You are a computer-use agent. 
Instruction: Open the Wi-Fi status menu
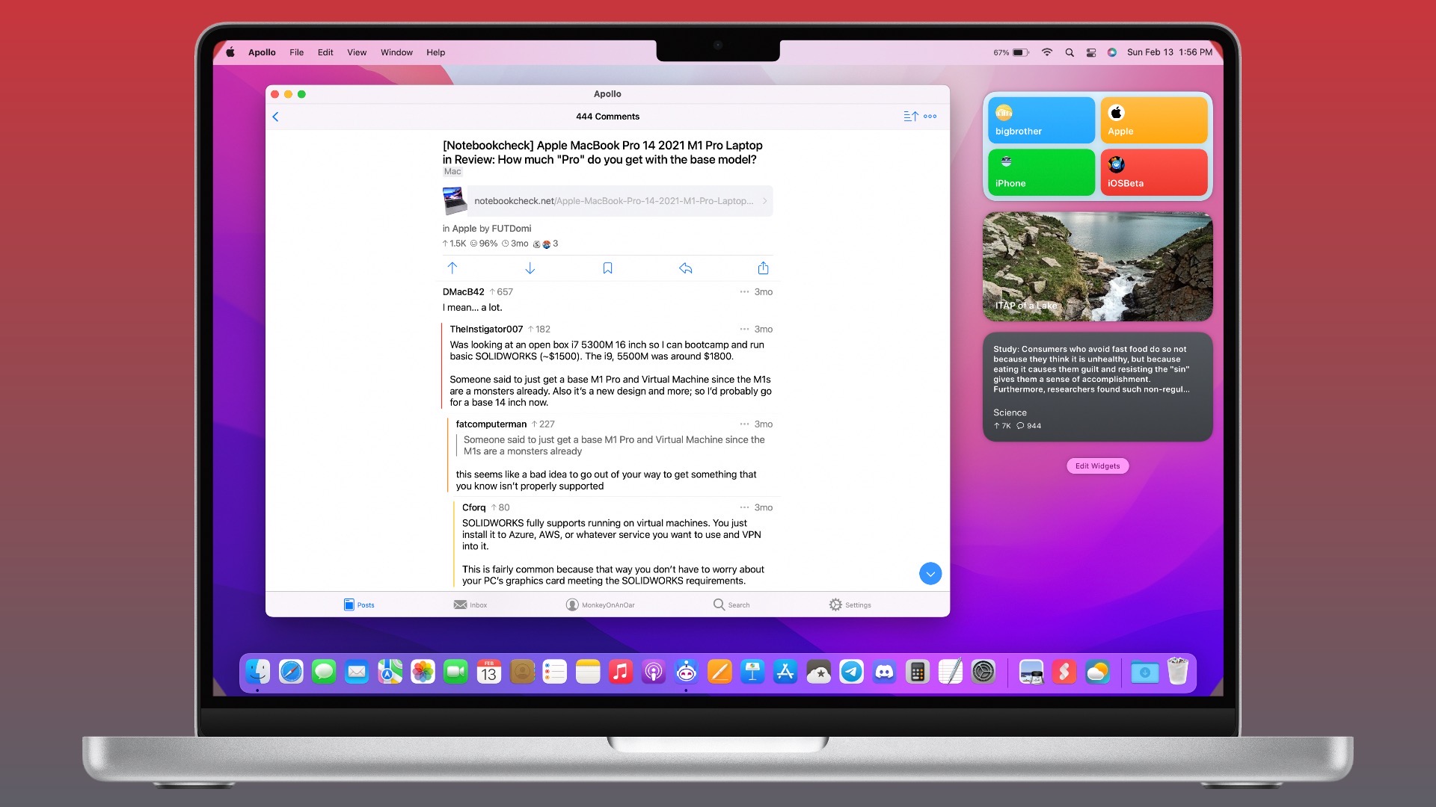(1047, 52)
